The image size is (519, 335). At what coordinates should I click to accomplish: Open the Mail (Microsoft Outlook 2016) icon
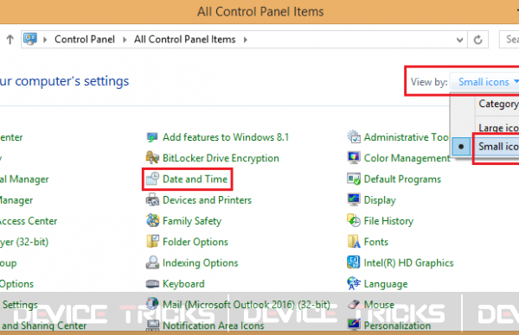[152, 304]
